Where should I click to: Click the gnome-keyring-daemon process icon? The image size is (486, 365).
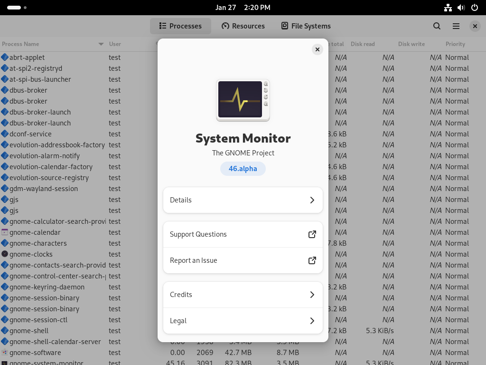[5, 287]
